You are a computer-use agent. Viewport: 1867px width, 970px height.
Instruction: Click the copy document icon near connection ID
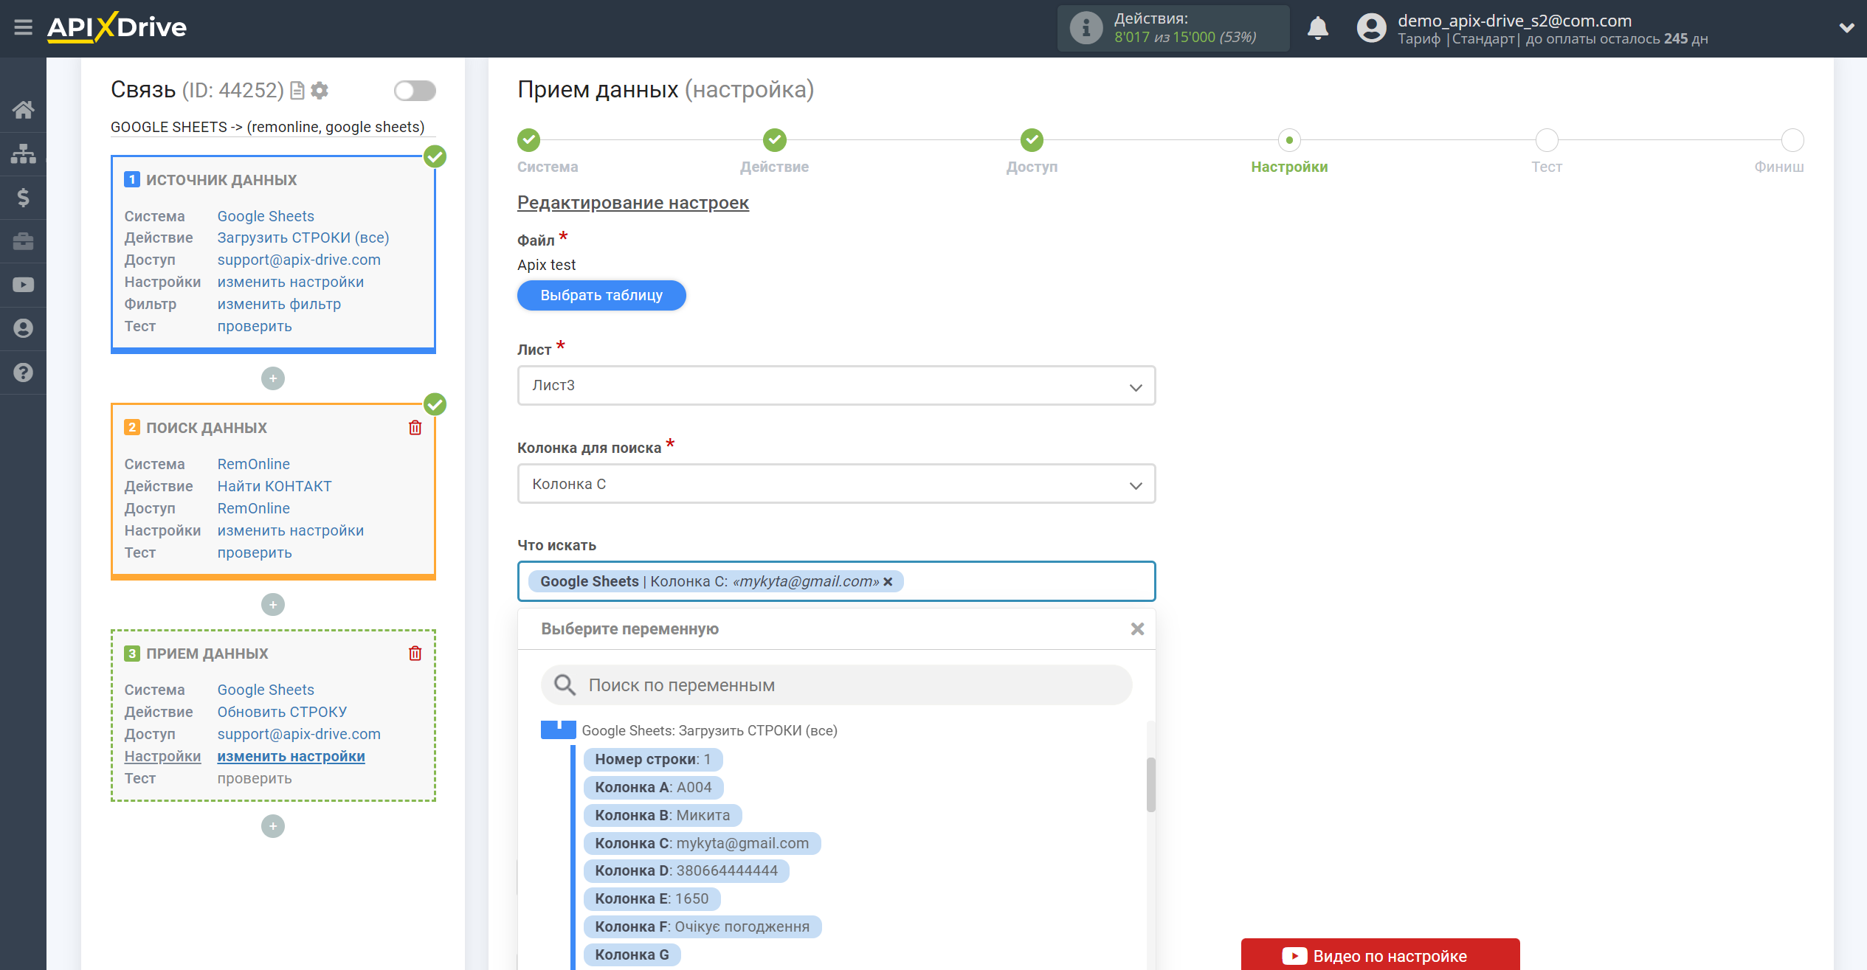(x=297, y=91)
